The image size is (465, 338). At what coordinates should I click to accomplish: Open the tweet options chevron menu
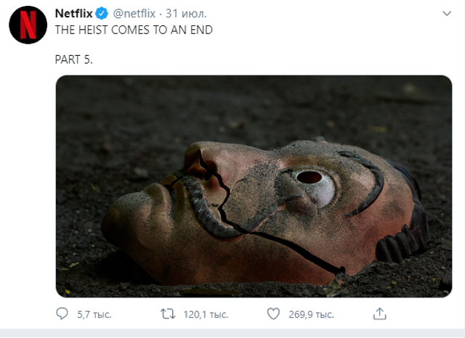[x=445, y=15]
